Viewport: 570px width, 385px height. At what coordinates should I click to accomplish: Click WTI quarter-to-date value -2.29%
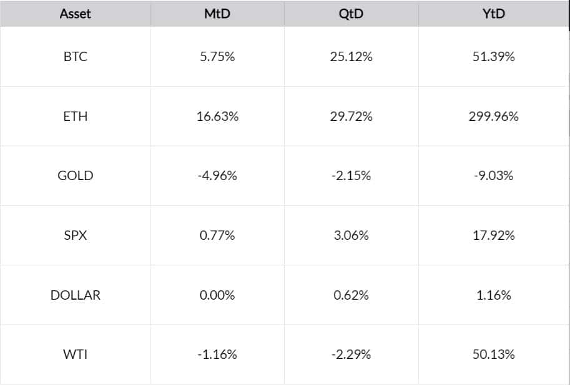tap(351, 354)
